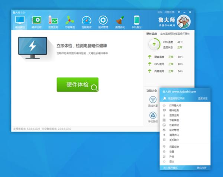Click the 手机回收 phone recycling icon
The width and height of the screenshot is (223, 177).
153,117
